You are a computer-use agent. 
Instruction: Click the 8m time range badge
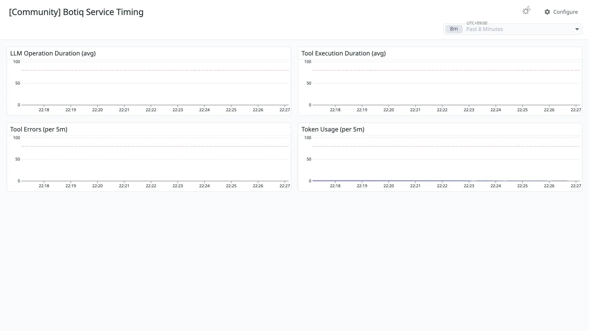pos(454,29)
